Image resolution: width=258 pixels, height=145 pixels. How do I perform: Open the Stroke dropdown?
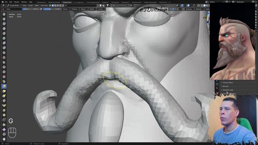point(84,9)
